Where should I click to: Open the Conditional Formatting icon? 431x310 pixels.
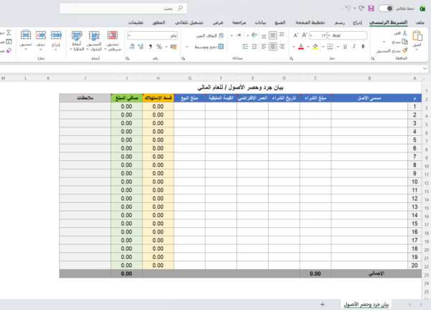pyautogui.click(x=113, y=35)
